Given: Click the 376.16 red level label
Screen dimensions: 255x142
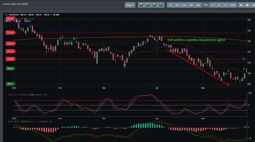Looking at the screenshot, I should [10, 33].
